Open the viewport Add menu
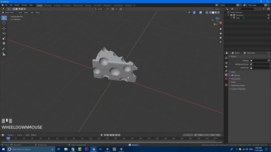The height and width of the screenshot is (152, 271). pyautogui.click(x=32, y=13)
